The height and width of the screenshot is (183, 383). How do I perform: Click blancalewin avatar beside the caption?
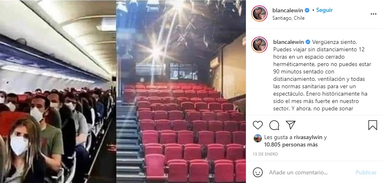[x=259, y=45]
